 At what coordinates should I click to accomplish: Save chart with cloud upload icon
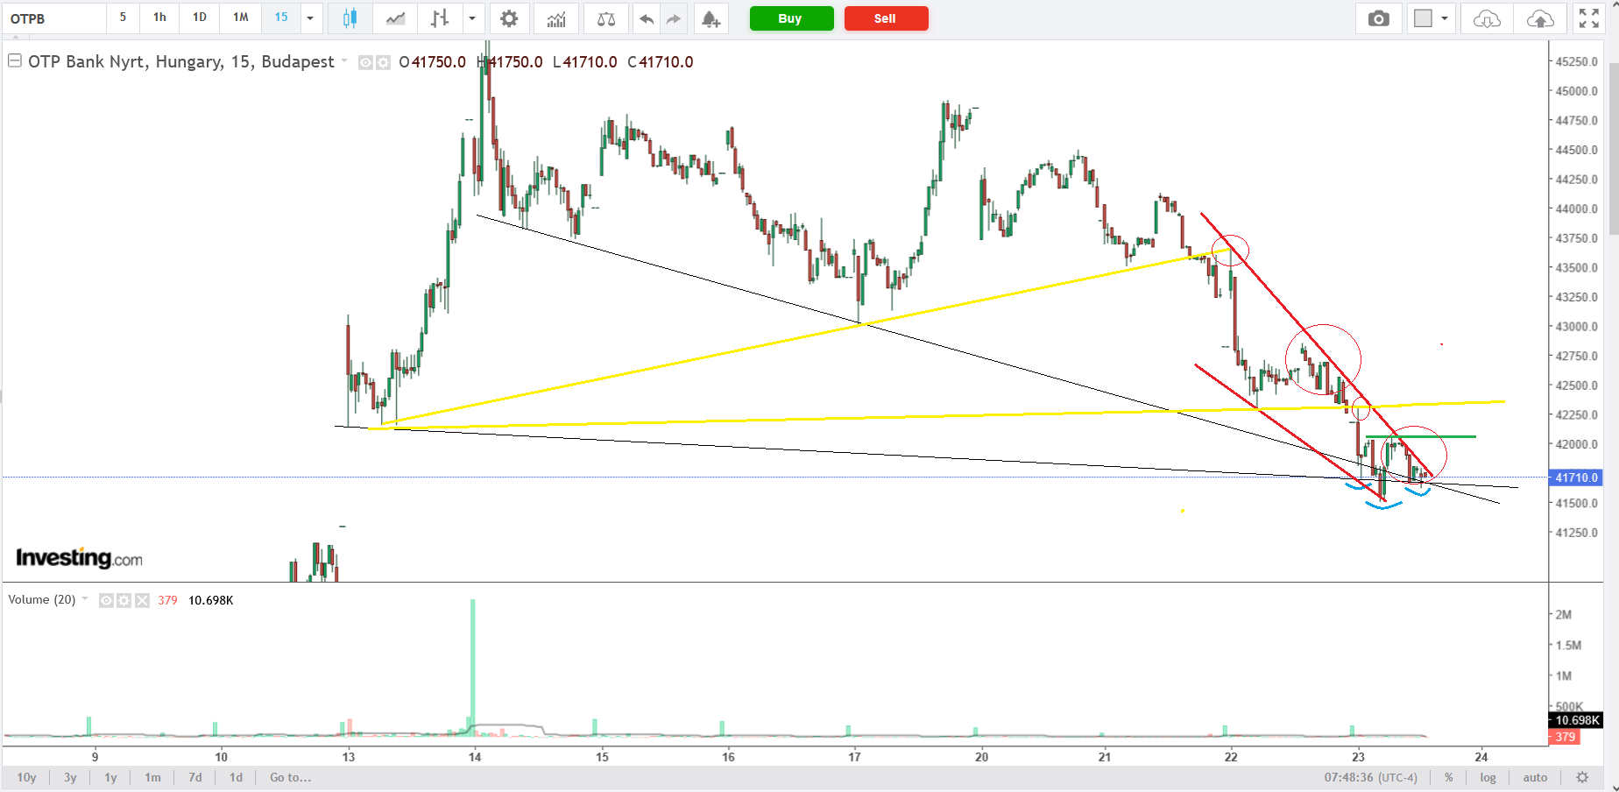pyautogui.click(x=1540, y=18)
